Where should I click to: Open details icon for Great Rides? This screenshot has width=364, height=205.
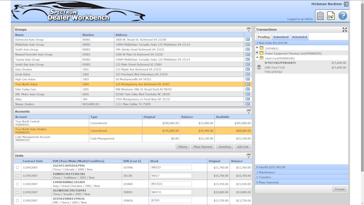click(248, 74)
